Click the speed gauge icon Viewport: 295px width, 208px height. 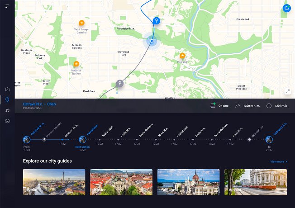tap(269, 106)
